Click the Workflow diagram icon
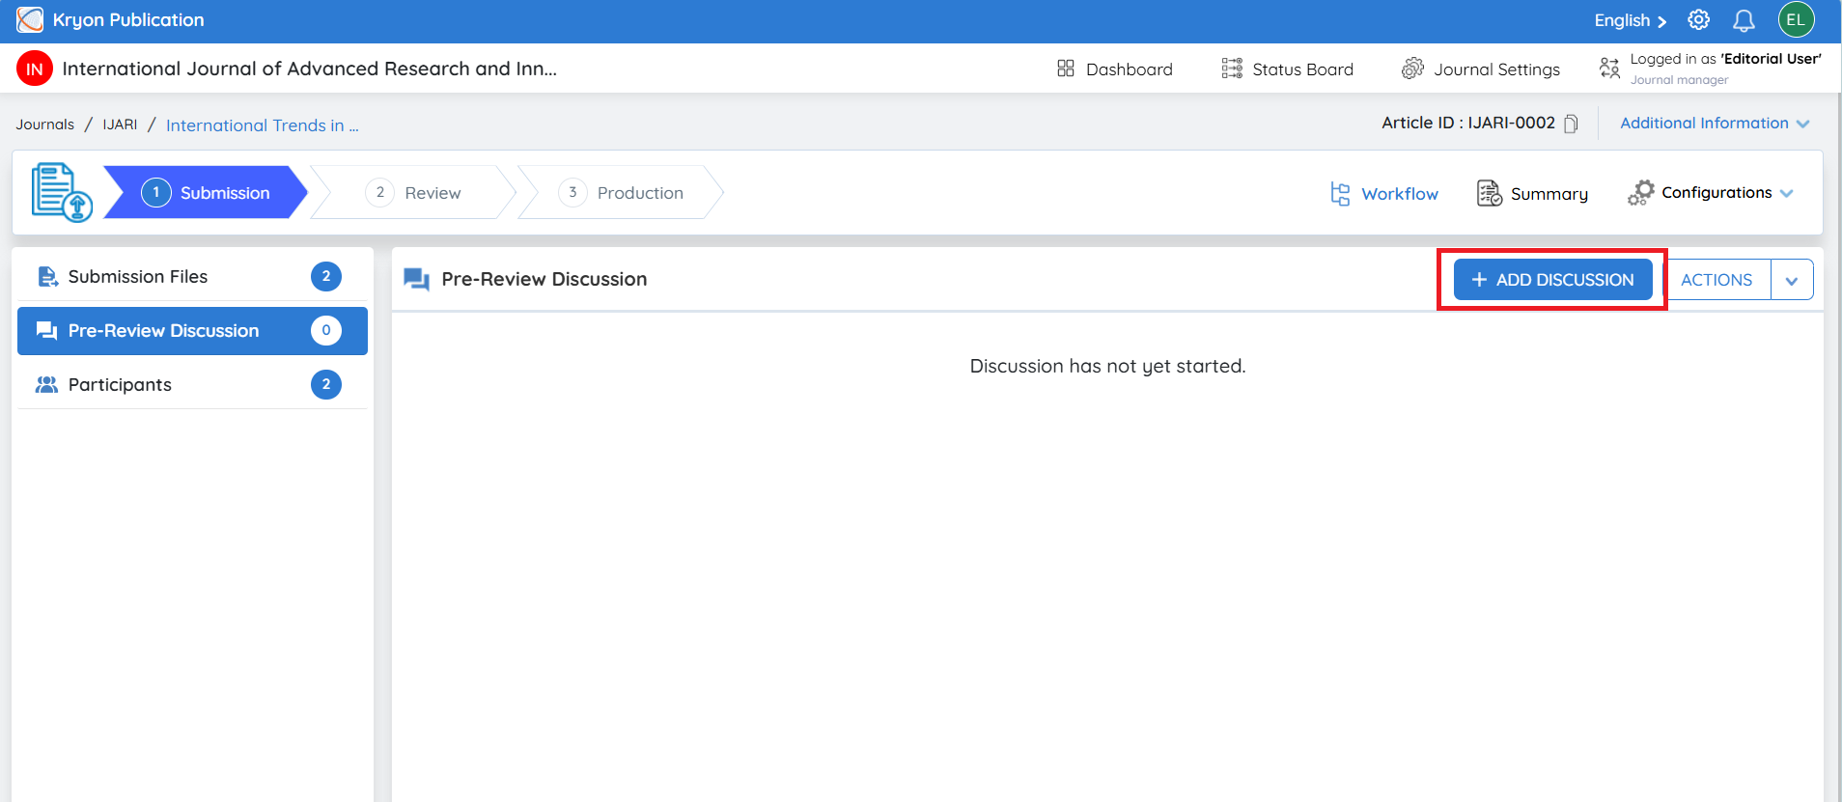 coord(1340,194)
